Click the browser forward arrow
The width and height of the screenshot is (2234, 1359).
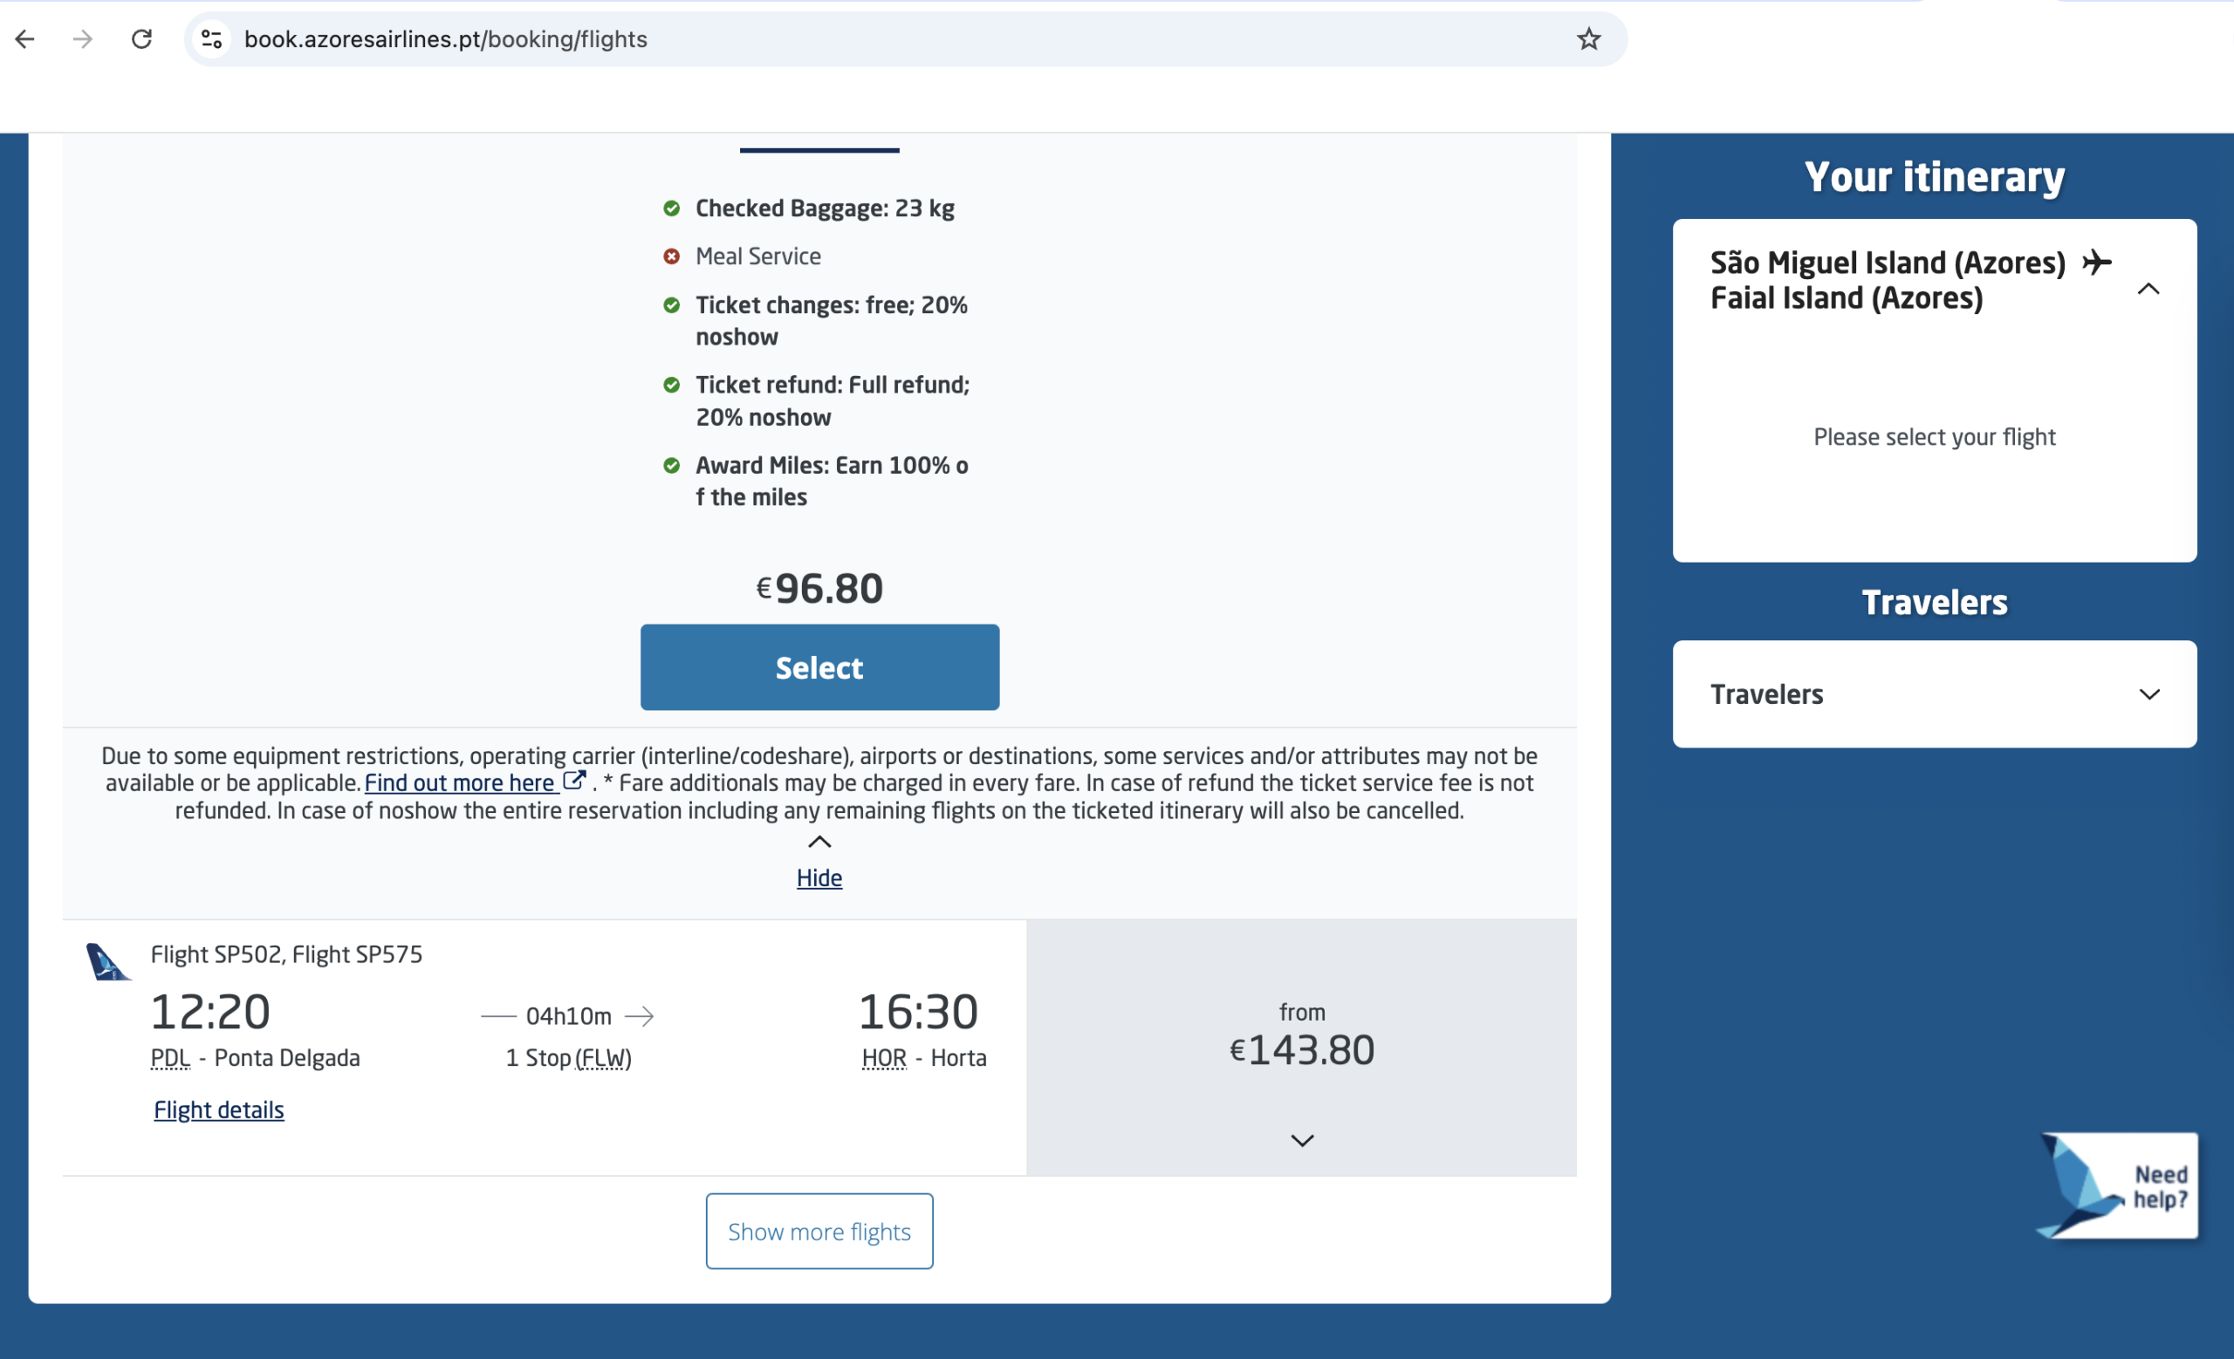click(x=83, y=39)
